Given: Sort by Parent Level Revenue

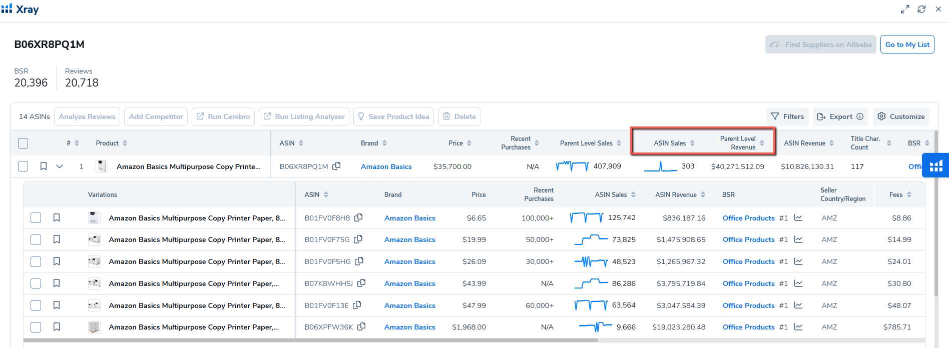Looking at the screenshot, I should tap(762, 143).
